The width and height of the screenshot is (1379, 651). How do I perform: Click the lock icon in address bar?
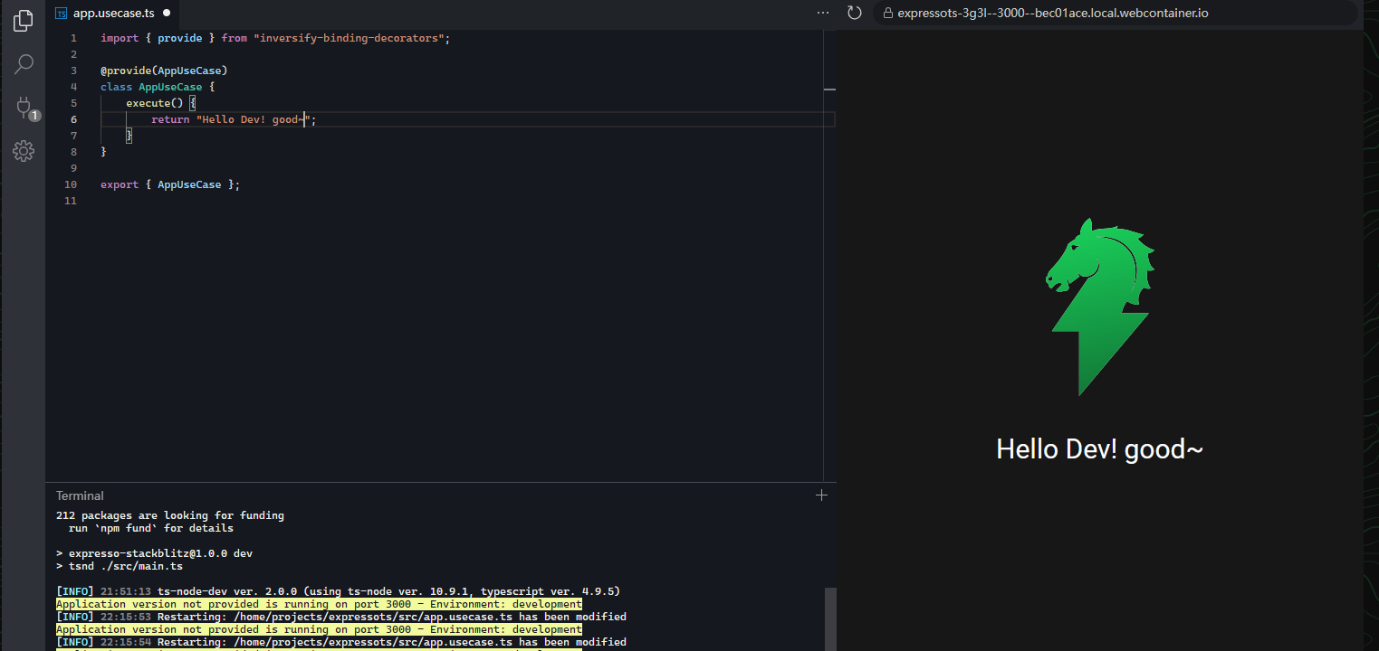tap(888, 14)
